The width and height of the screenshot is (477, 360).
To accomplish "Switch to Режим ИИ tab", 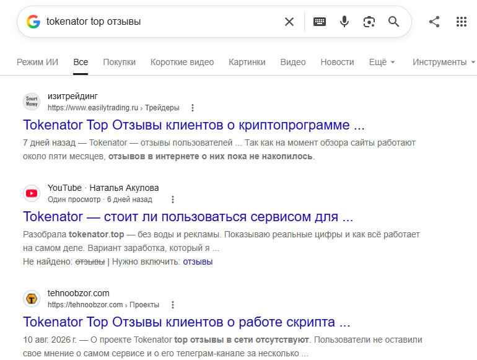I will click(x=37, y=62).
